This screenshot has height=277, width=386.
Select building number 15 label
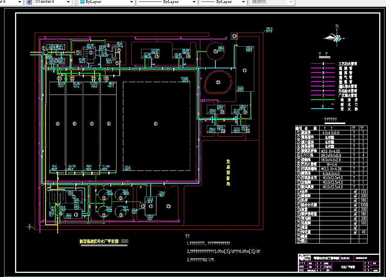point(156,56)
